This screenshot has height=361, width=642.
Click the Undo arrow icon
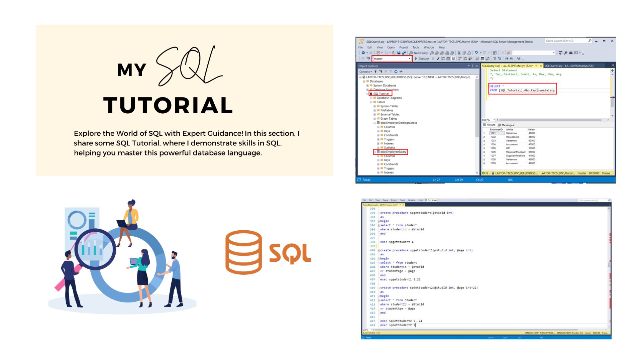tap(476, 53)
